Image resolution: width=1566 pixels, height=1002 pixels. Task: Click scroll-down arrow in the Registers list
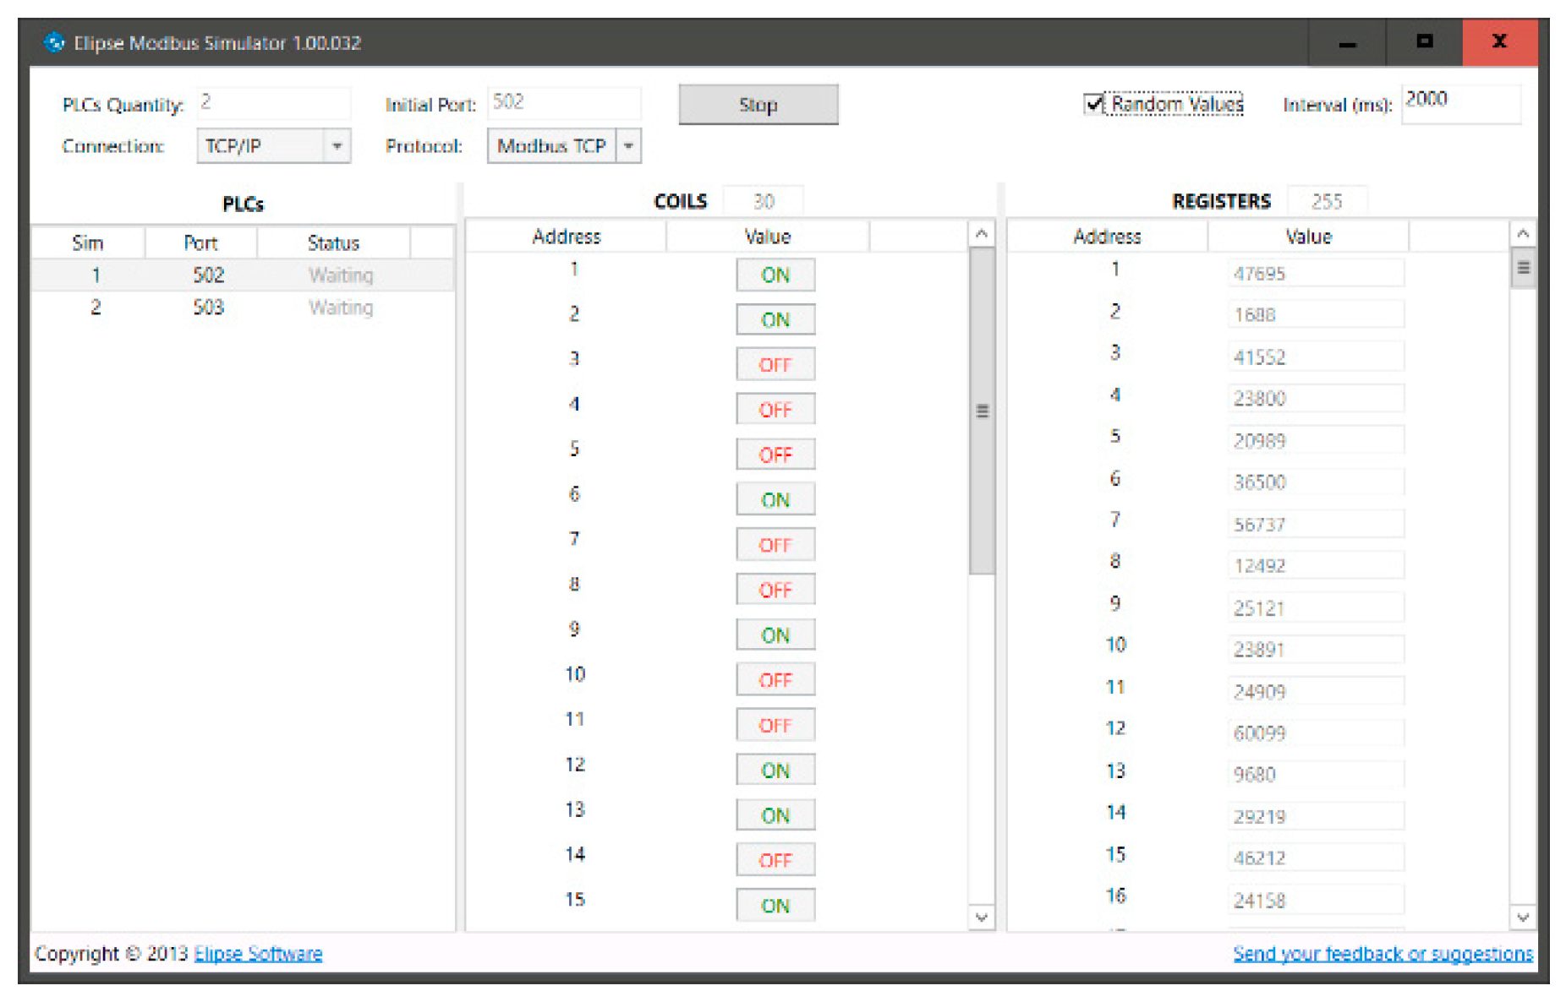(1523, 917)
